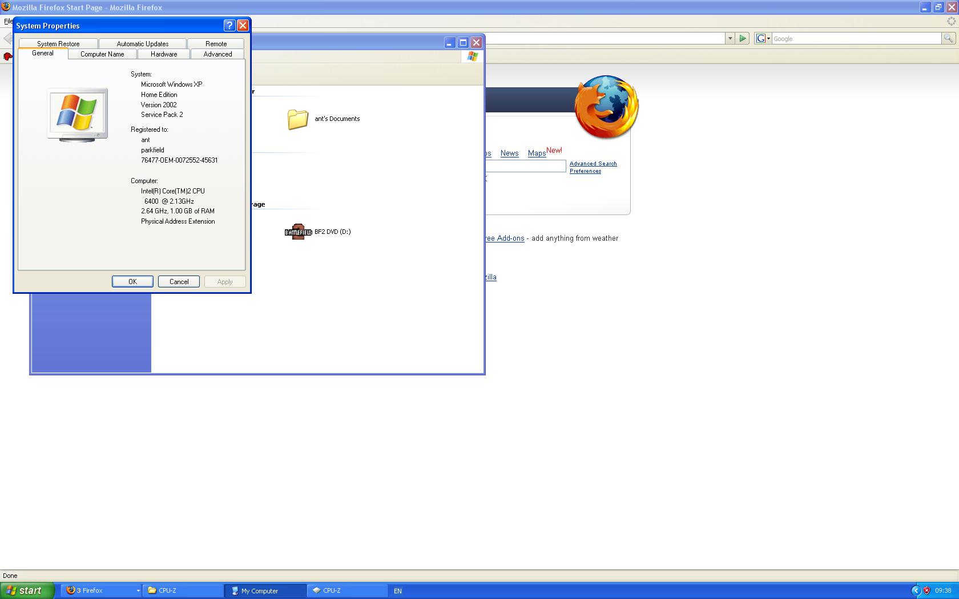Switch to the CPU-Z application taskbar button
This screenshot has width=959, height=599.
tap(348, 590)
